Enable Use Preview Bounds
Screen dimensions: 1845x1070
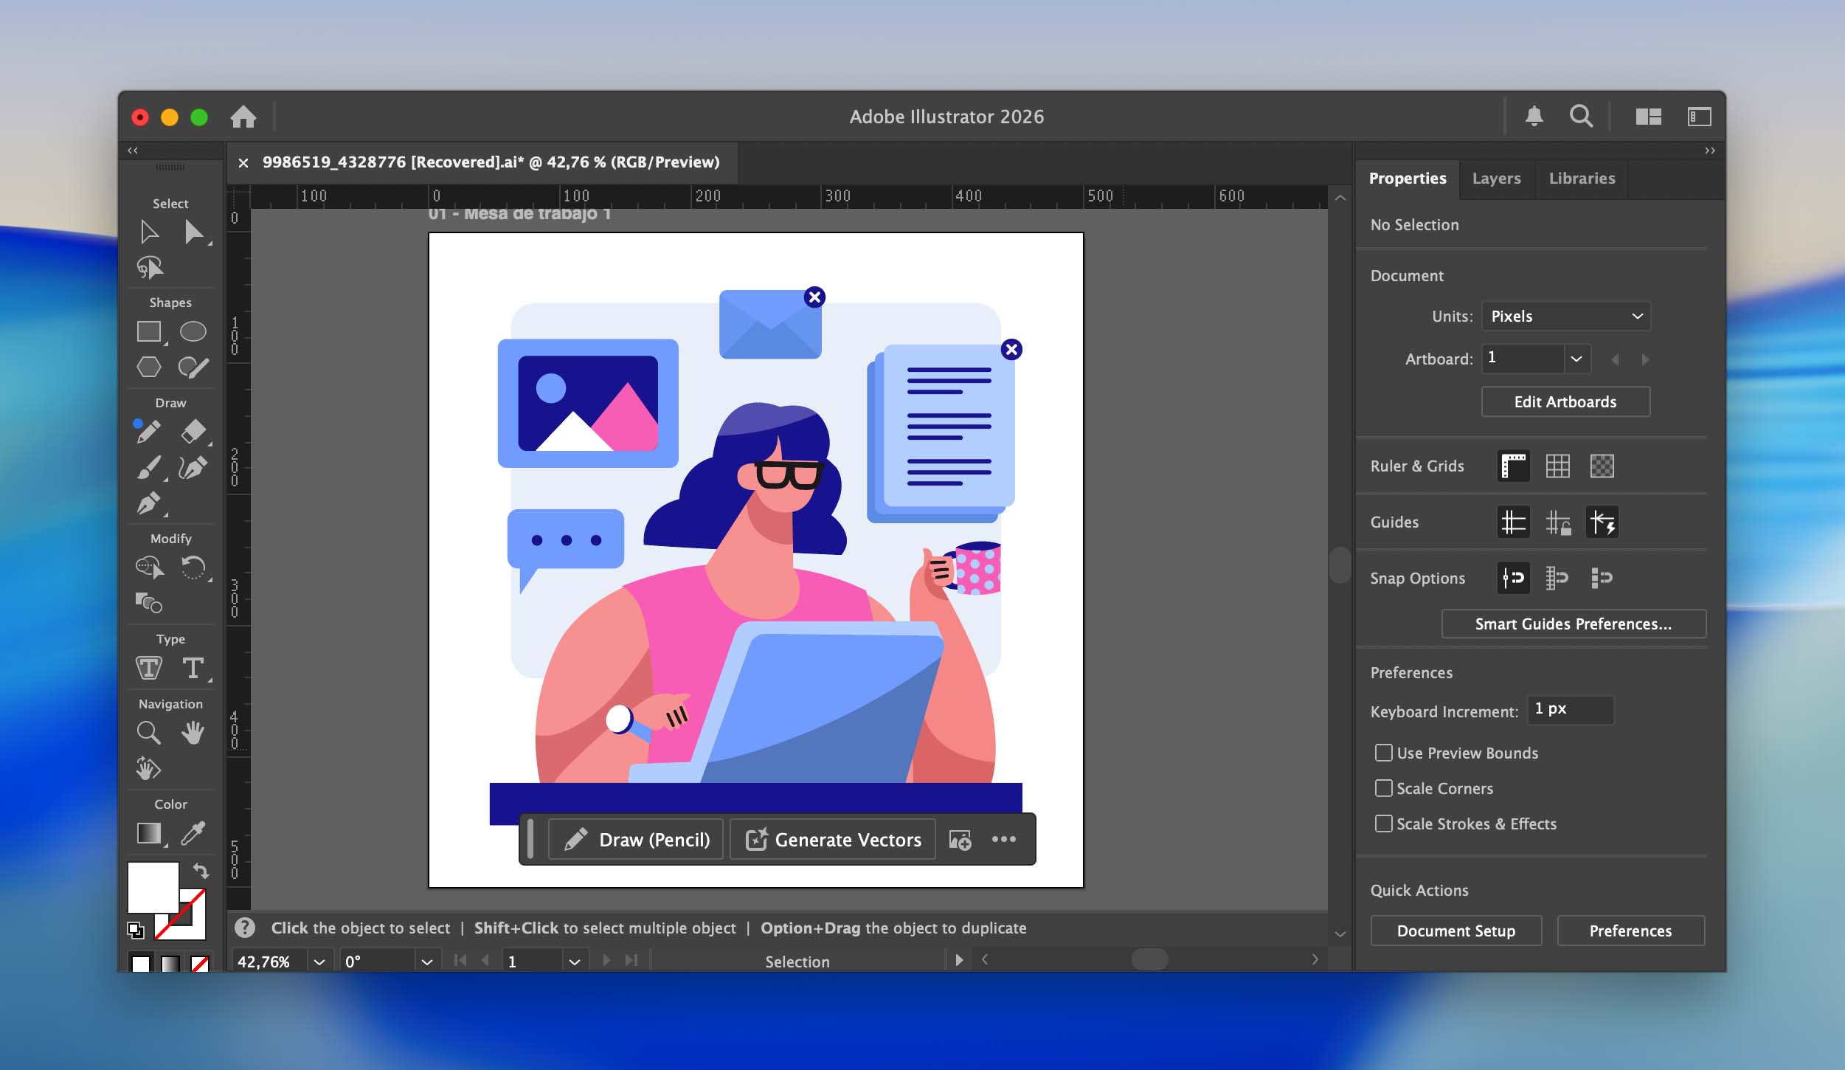[1383, 753]
